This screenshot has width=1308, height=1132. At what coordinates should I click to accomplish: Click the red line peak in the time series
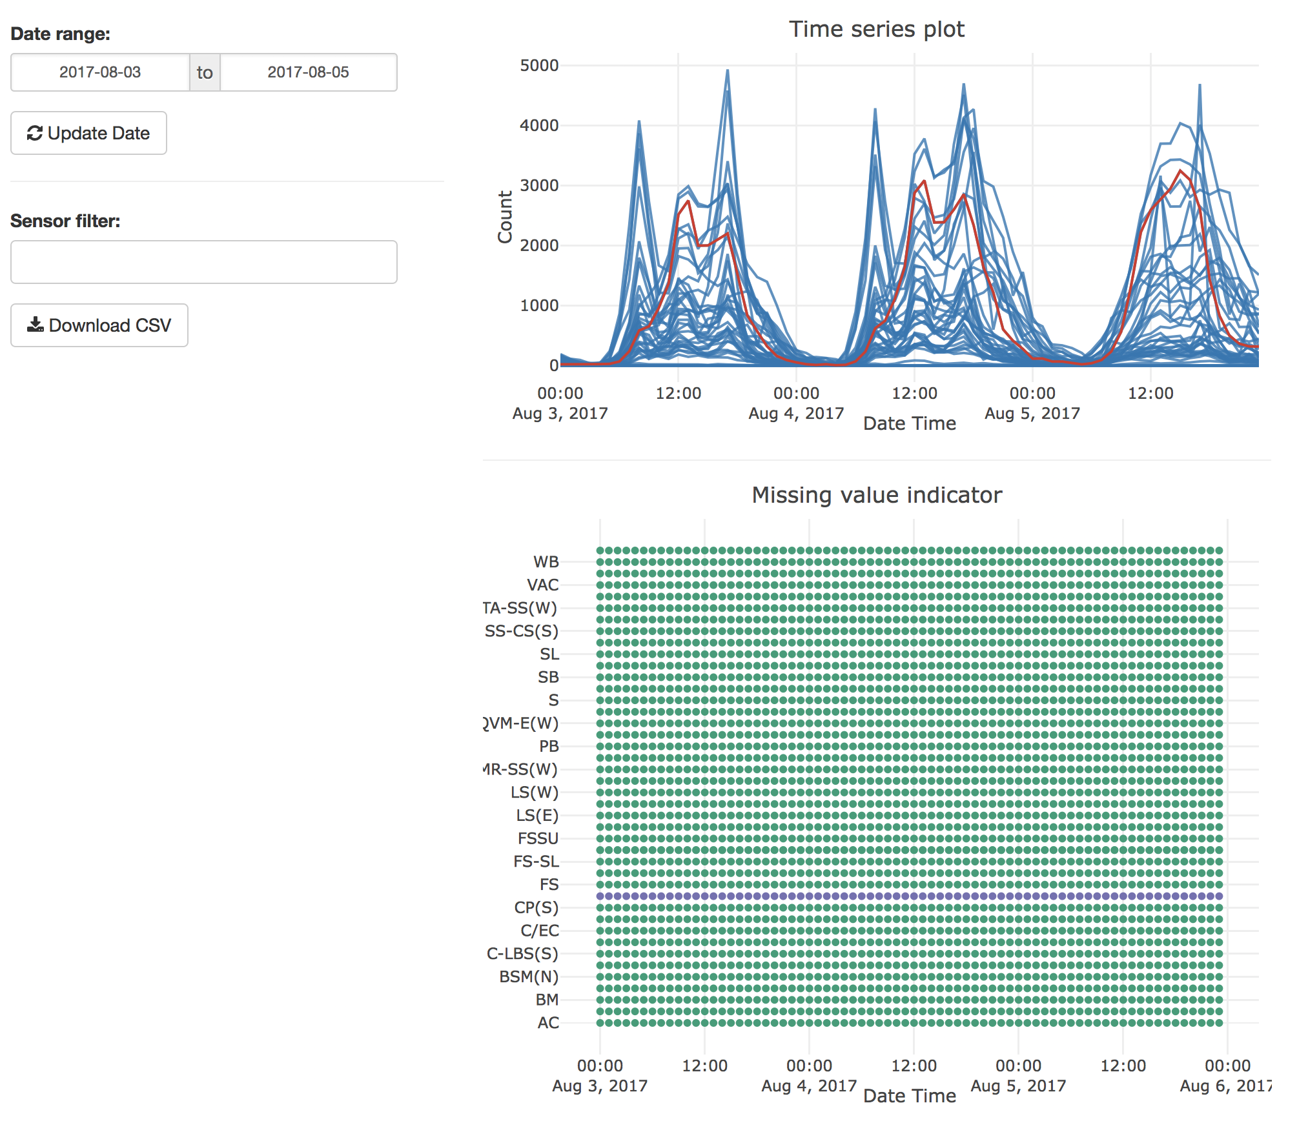click(1181, 171)
